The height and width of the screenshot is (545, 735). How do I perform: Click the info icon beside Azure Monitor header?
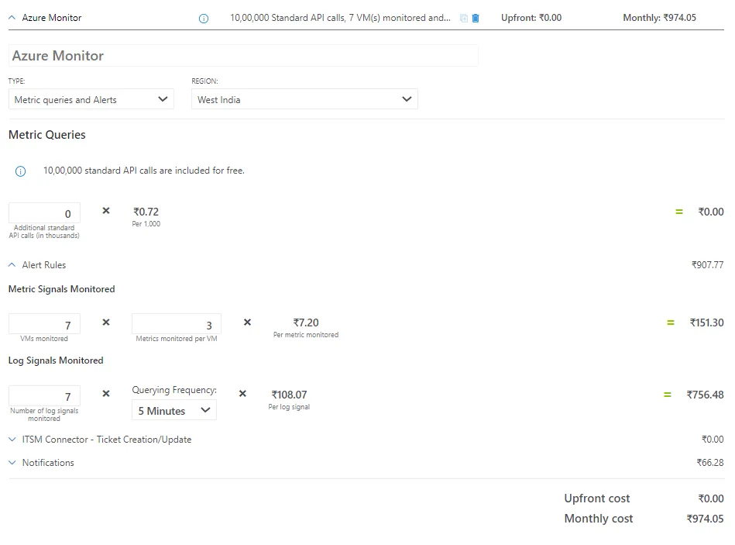203,17
